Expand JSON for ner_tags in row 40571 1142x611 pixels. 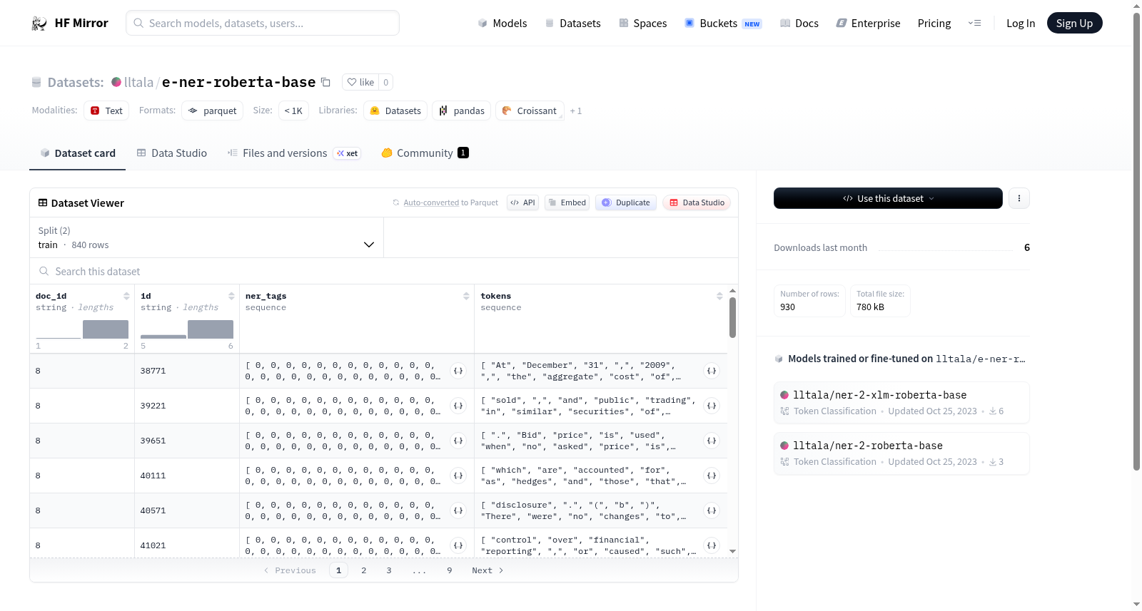click(458, 510)
